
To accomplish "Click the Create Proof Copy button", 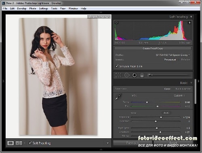I will tap(153, 48).
